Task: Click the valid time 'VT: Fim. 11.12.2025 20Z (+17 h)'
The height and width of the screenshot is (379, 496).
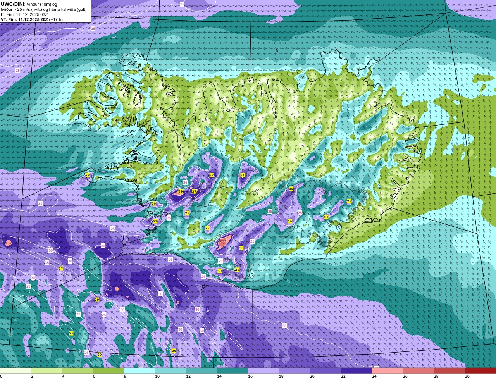Action: (32, 19)
